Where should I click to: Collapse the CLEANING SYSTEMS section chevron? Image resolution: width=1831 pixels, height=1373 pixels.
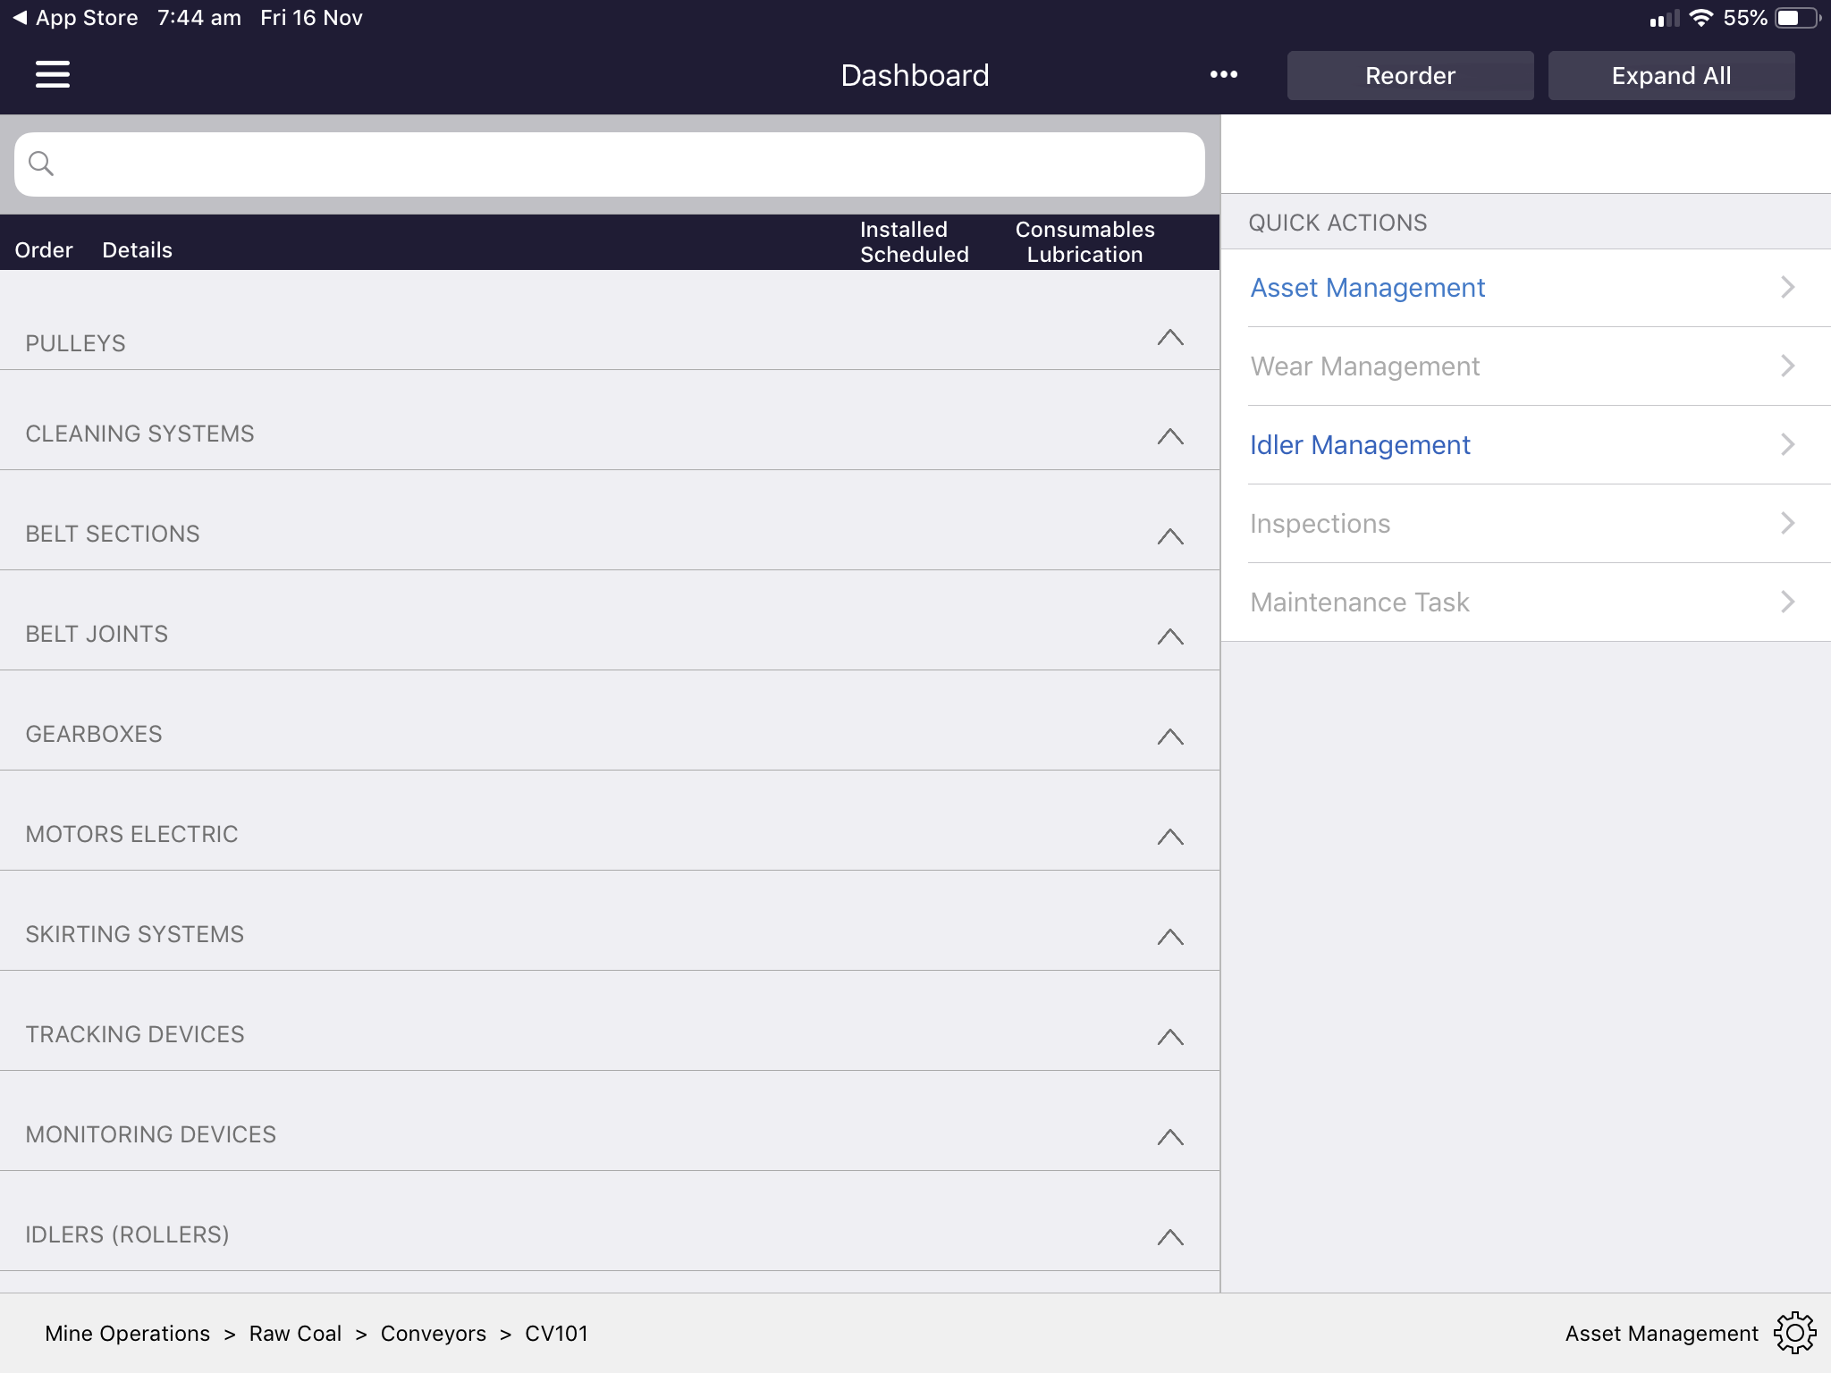coord(1170,437)
